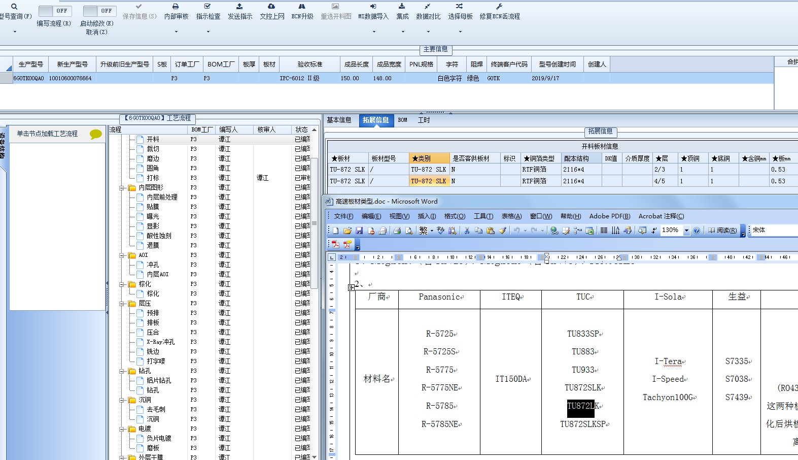Switch to the 工时 tab
Screen dimensions: 798x460
(424, 120)
